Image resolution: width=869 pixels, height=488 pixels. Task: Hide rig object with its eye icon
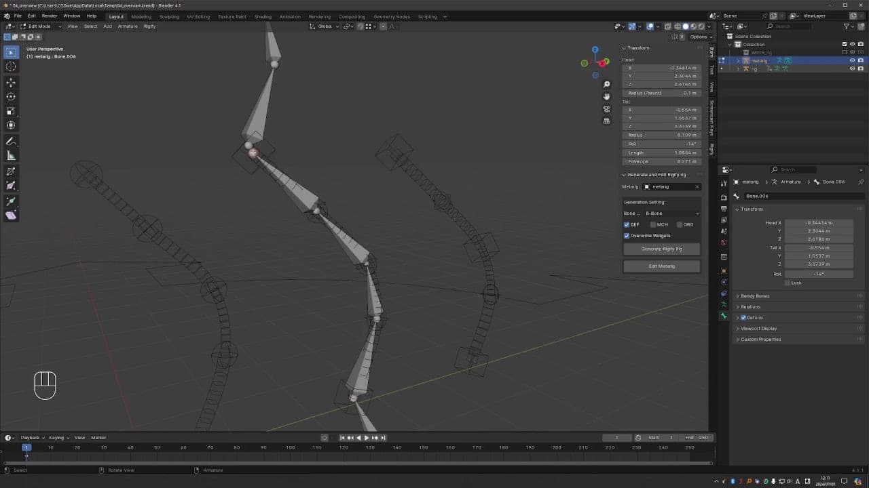852,68
